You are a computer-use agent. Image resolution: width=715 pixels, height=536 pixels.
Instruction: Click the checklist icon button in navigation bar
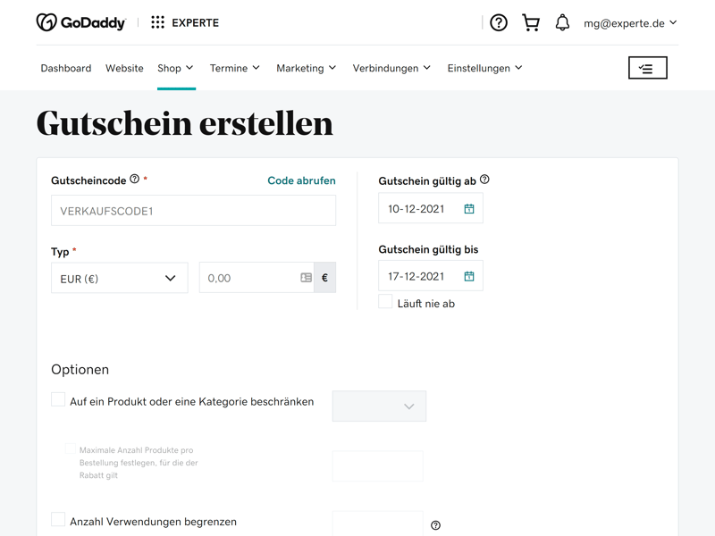pyautogui.click(x=647, y=68)
